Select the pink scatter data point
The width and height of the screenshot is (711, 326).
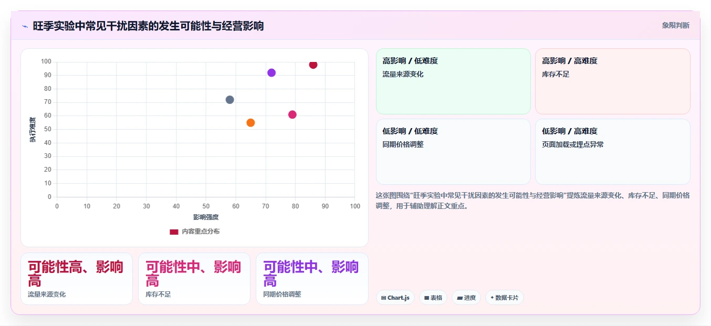point(292,114)
